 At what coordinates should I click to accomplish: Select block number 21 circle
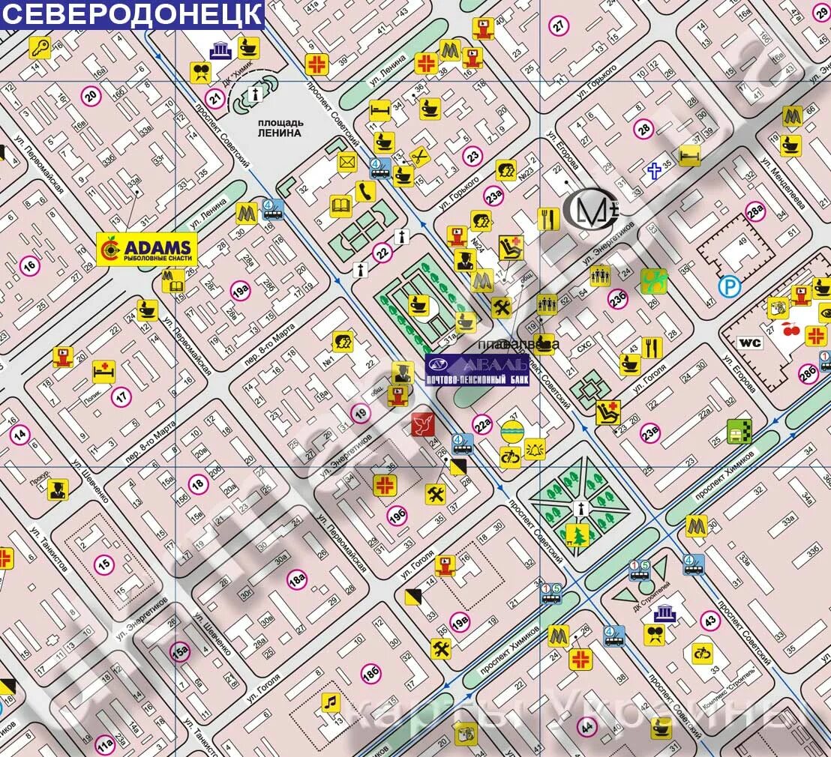pos(215,98)
